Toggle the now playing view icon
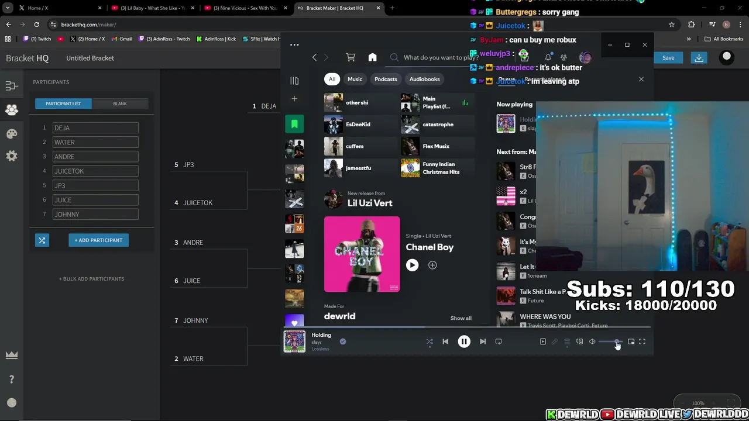The width and height of the screenshot is (749, 421). tap(543, 341)
